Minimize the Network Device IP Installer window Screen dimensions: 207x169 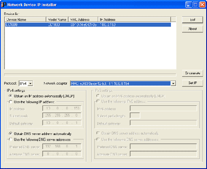pos(189,5)
